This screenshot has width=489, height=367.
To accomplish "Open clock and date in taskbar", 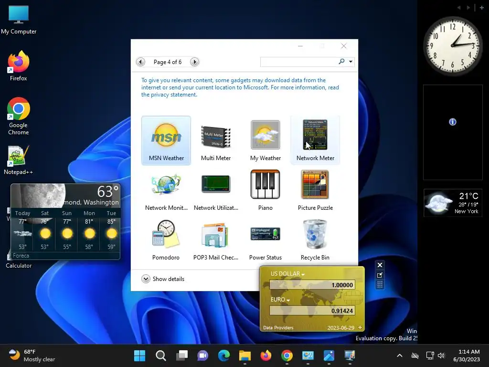I will point(467,356).
